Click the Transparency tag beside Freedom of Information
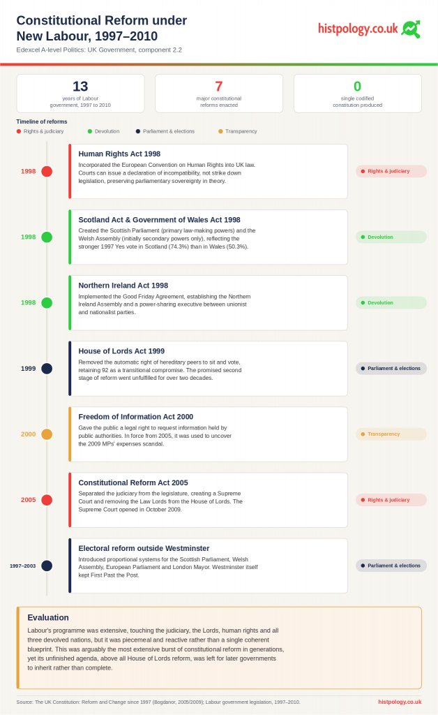Image resolution: width=438 pixels, height=715 pixels. point(391,434)
